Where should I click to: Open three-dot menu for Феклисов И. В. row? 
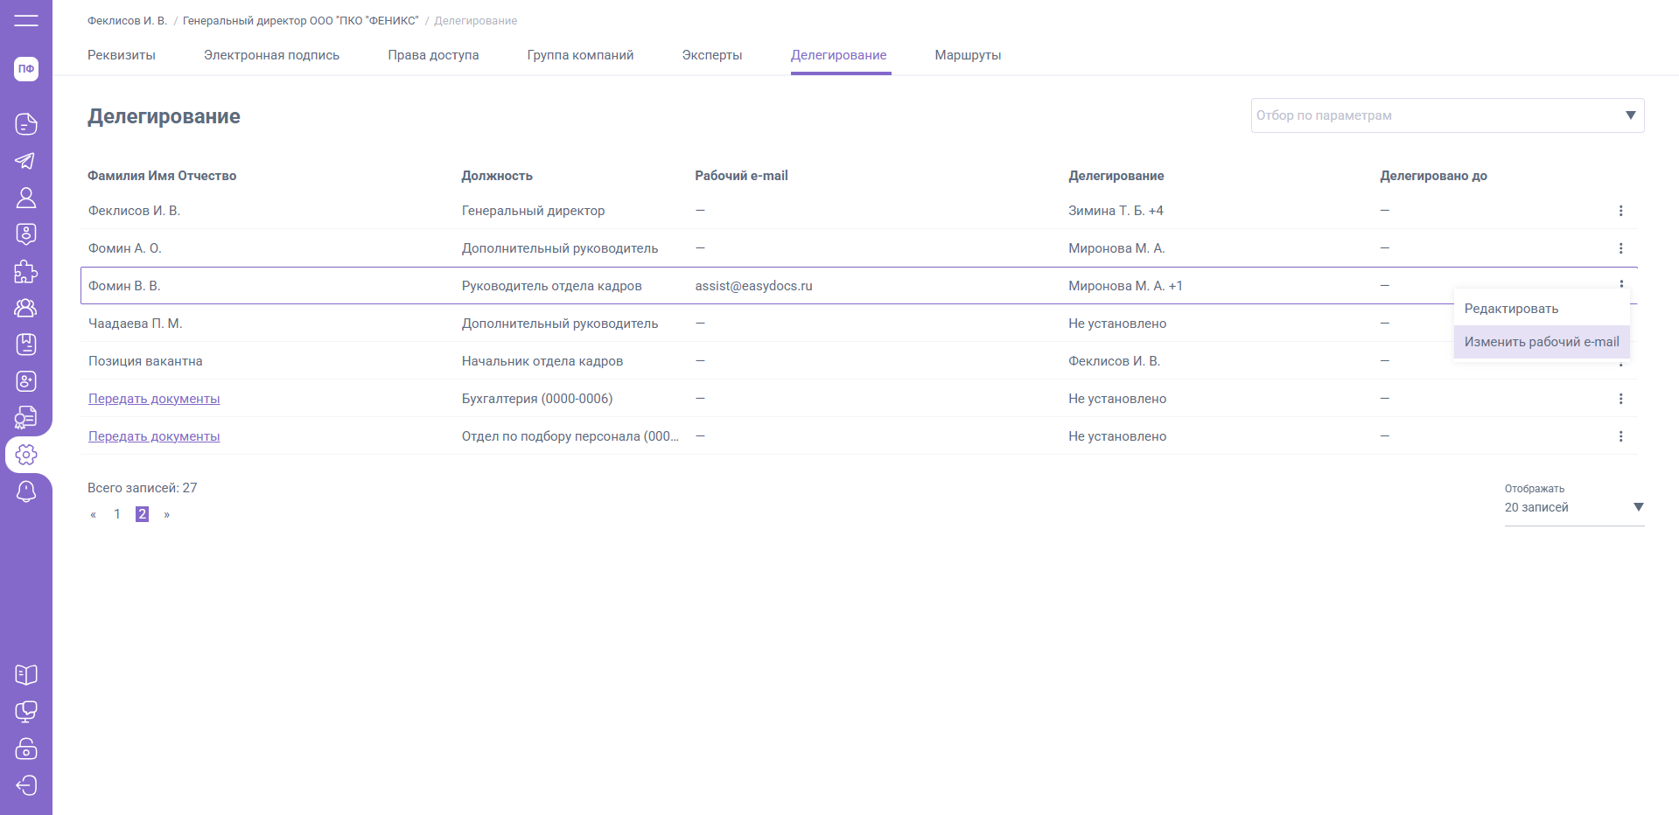(1620, 211)
